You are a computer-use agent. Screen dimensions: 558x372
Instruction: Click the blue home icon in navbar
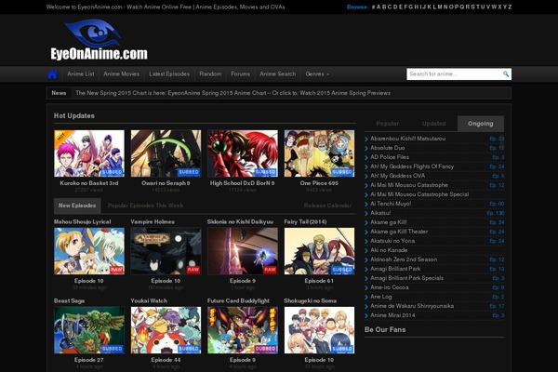click(52, 74)
